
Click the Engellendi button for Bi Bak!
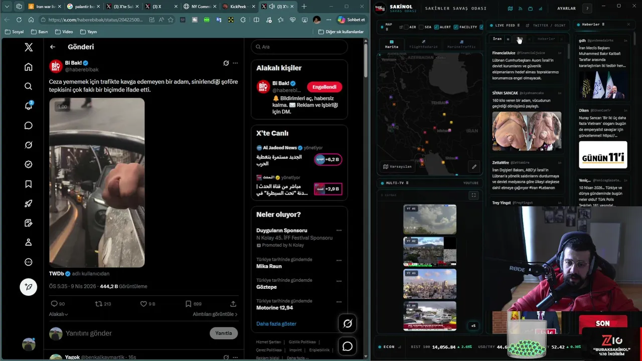pos(325,87)
